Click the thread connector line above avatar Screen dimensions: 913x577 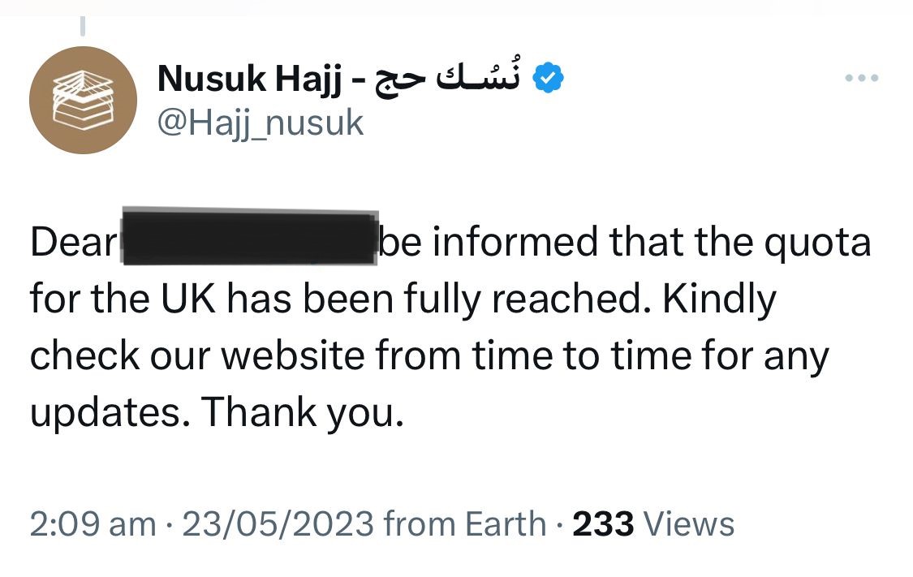[82, 26]
